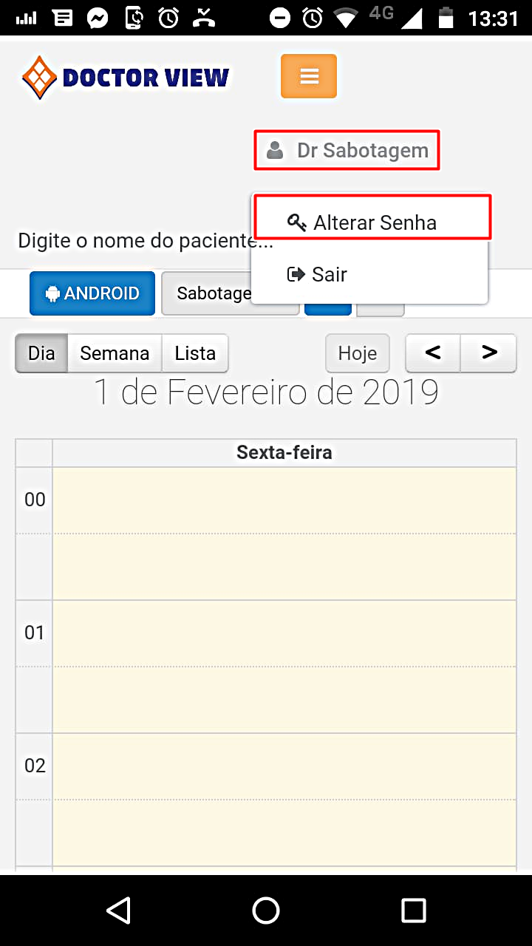Viewport: 532px width, 946px height.
Task: Switch calendar to Dia view
Action: [x=41, y=353]
